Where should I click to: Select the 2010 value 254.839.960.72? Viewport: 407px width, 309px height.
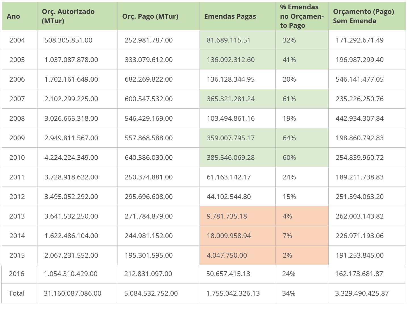click(360, 158)
